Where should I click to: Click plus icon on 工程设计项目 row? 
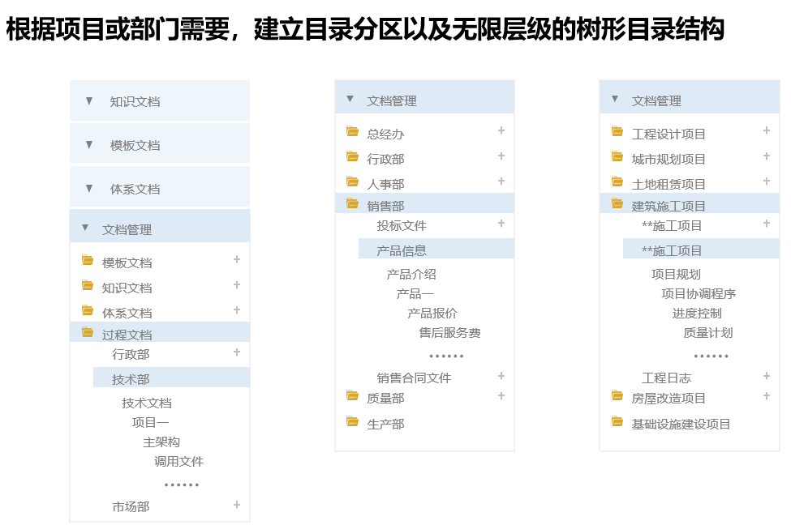[x=767, y=130]
